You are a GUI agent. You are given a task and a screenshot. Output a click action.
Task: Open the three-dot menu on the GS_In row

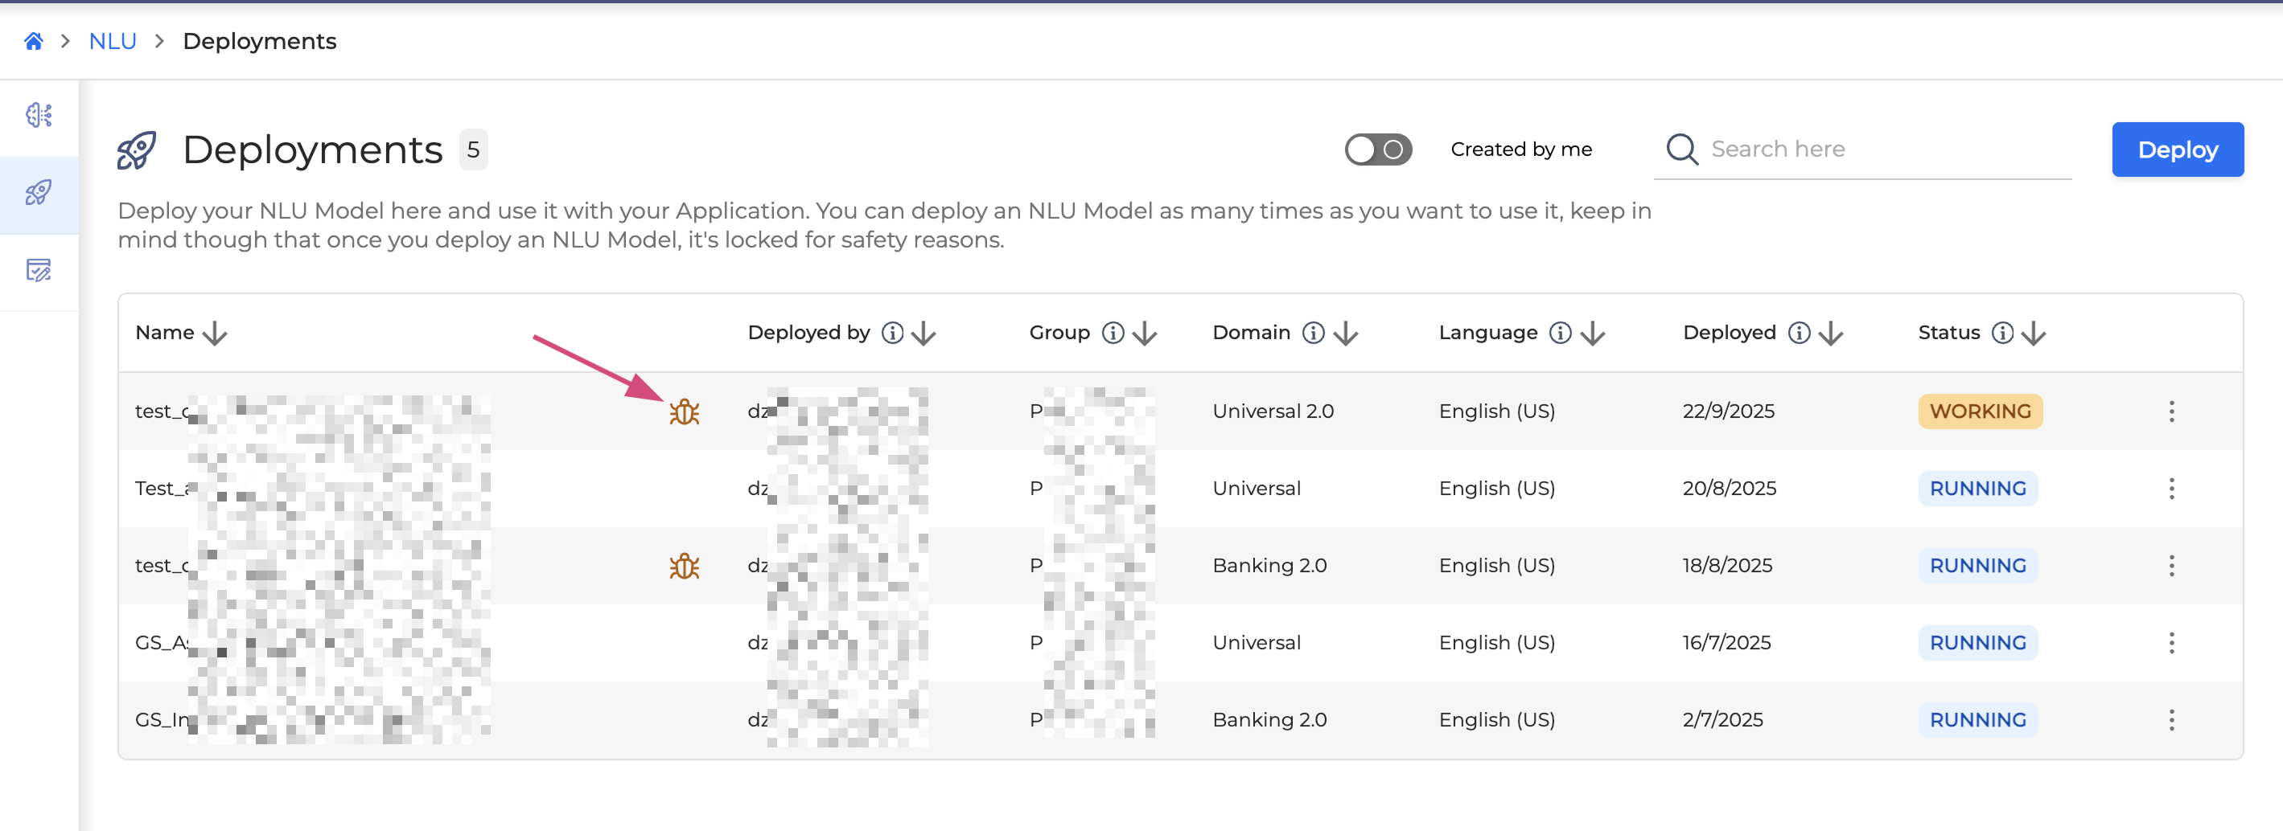click(2171, 719)
